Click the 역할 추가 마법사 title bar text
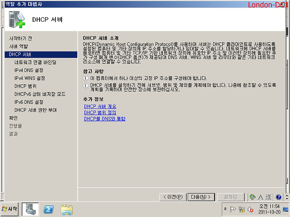 pos(24,4)
